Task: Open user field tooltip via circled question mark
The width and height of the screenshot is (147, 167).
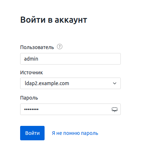Action: 60,47
